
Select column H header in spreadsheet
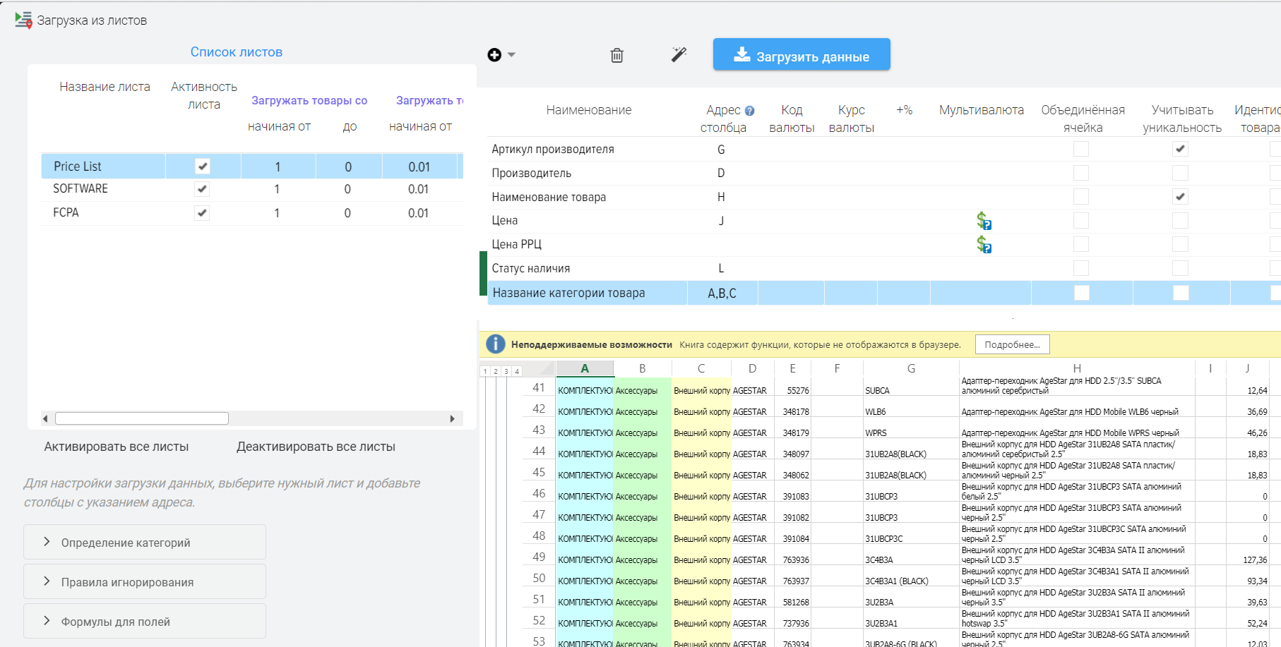1076,368
